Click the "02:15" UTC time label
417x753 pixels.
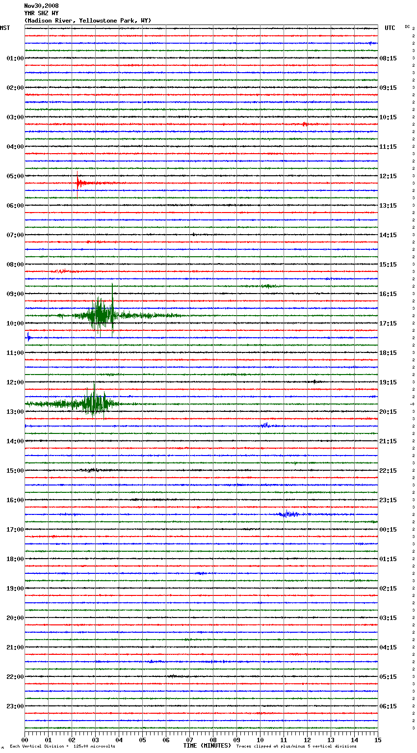(x=388, y=589)
